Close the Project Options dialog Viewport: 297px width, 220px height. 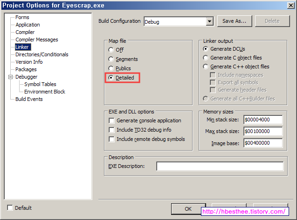[x=290, y=5]
